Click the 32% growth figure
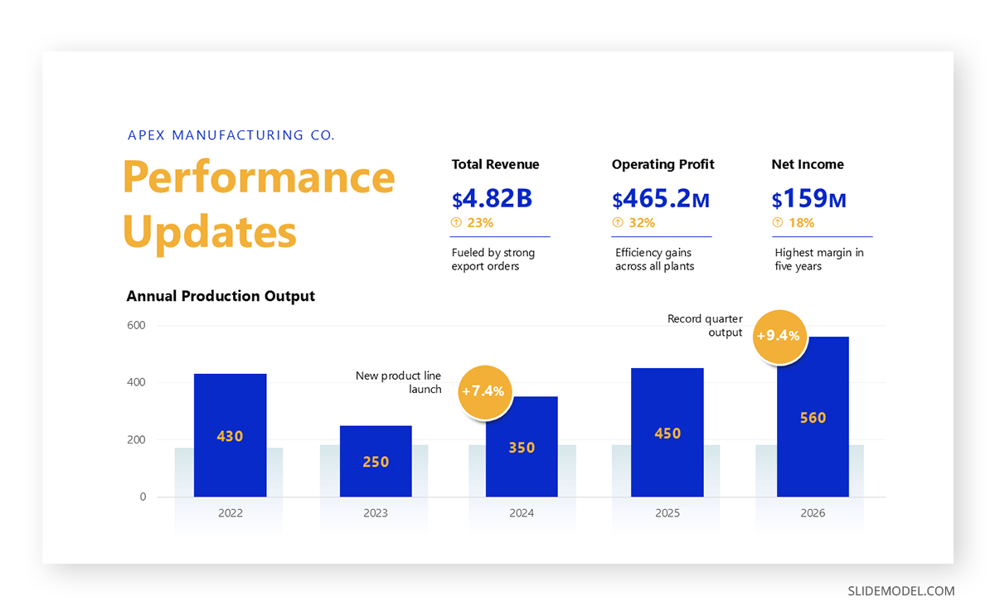Viewport: 995px width, 616px height. click(x=641, y=222)
